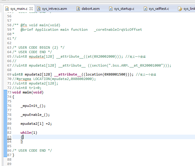Click '_coreEnableIrqVicOffset' in the comment

point(118,30)
